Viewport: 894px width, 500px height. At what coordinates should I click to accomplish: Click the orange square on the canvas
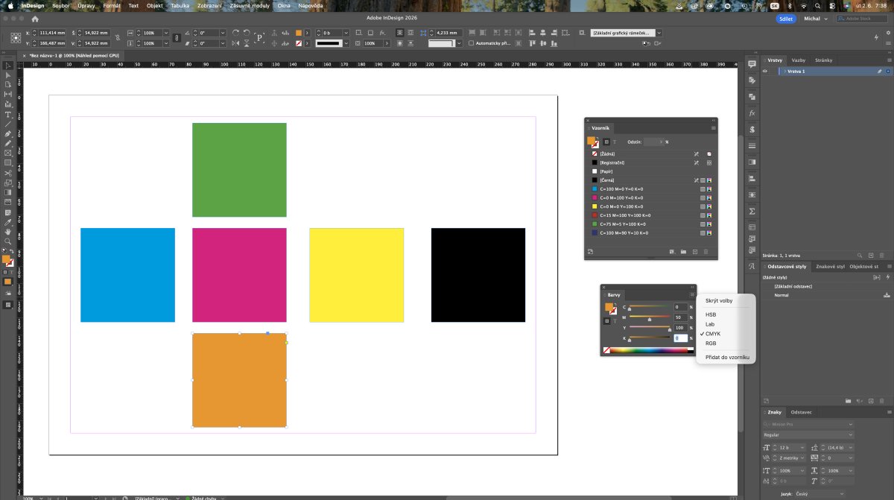point(239,380)
